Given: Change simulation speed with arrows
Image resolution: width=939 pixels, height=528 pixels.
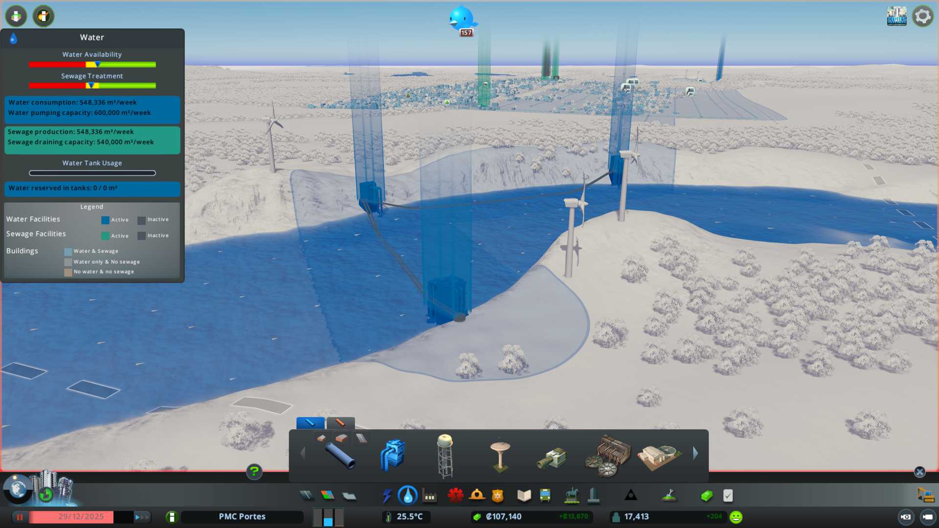Looking at the screenshot, I should [x=142, y=517].
